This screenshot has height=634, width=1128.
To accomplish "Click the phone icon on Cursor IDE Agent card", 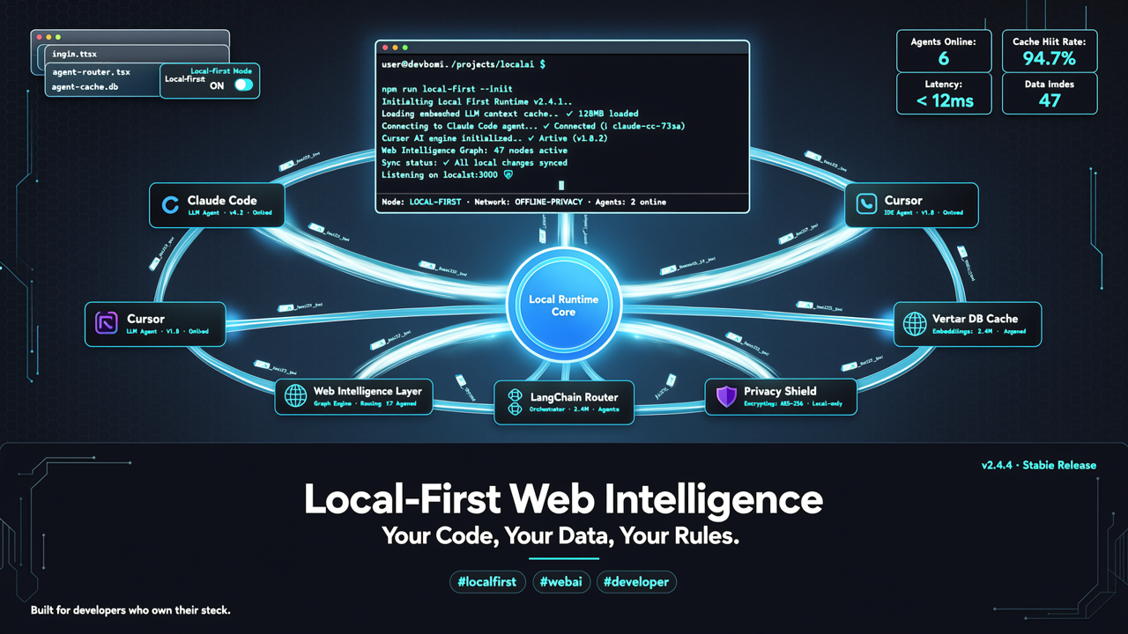I will coord(866,204).
